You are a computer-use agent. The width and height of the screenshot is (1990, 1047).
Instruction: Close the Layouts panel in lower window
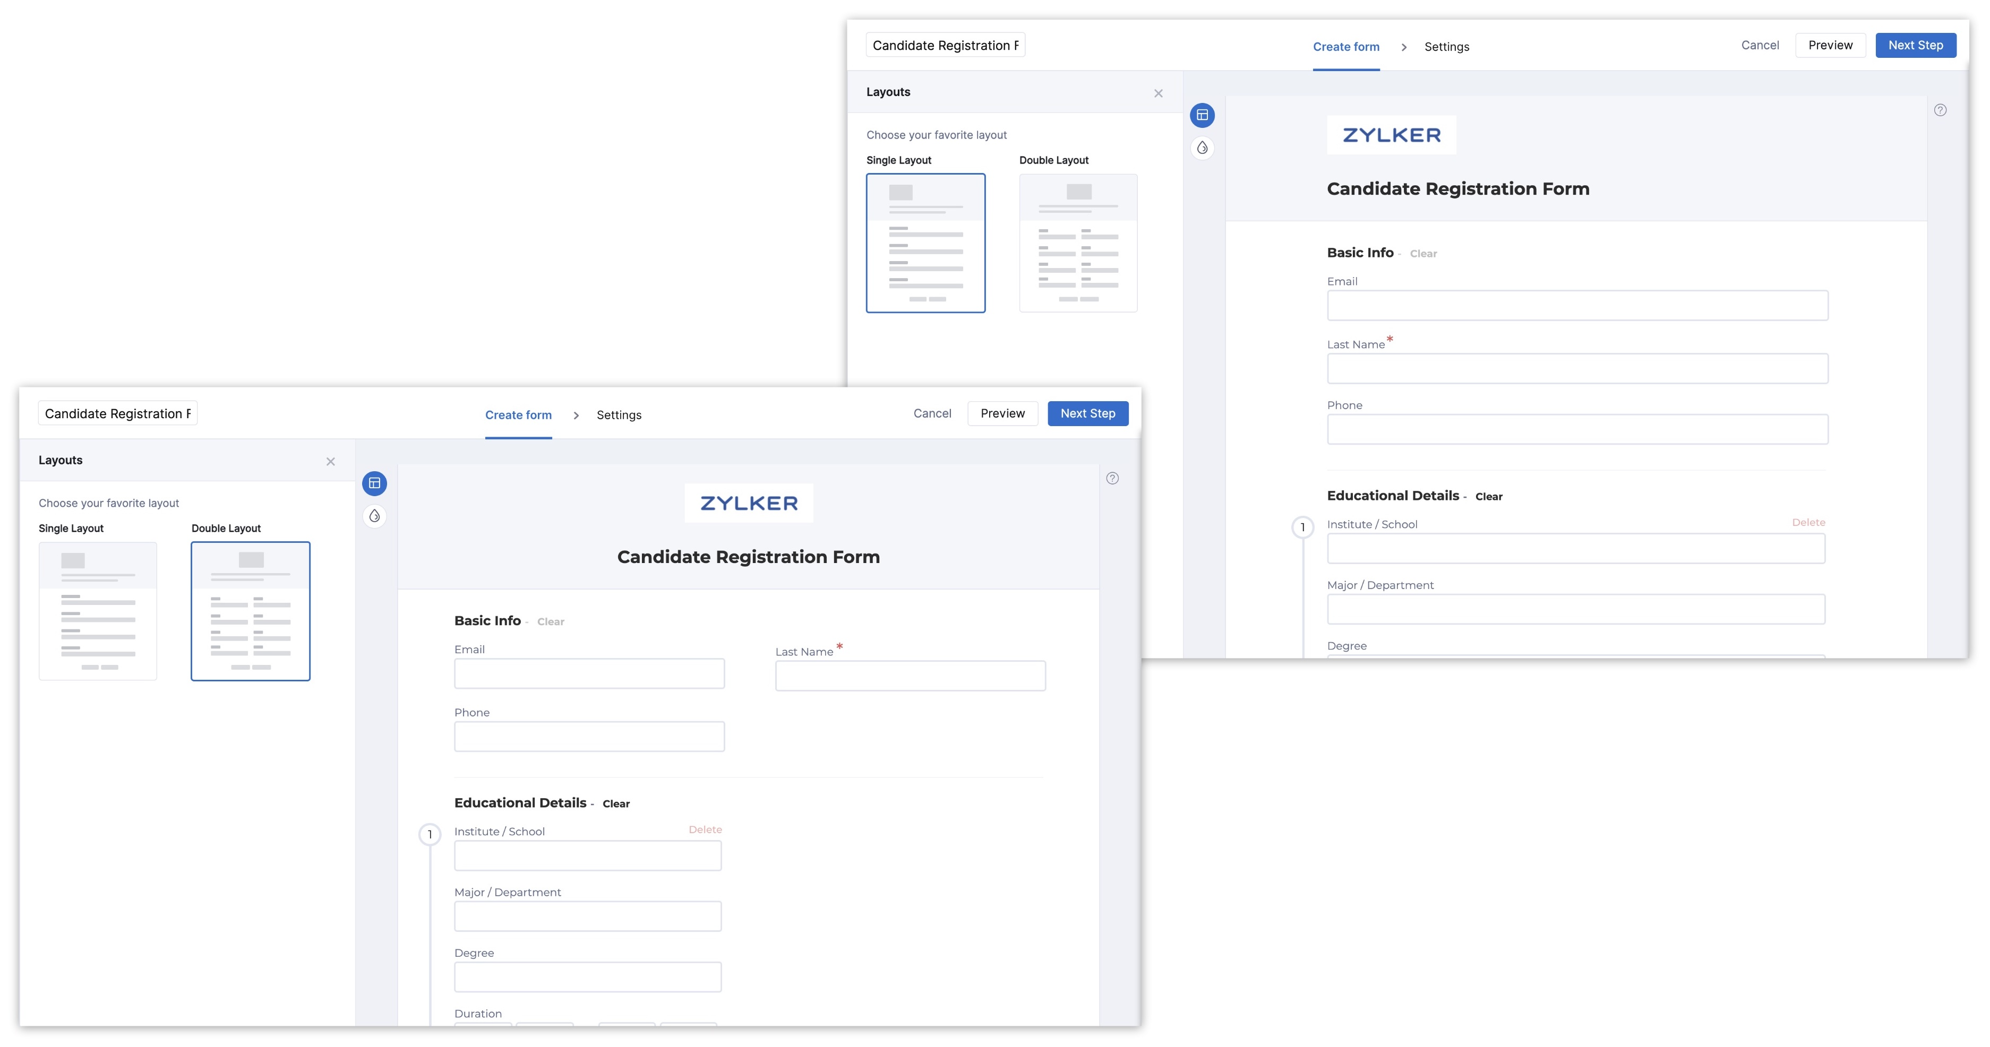tap(331, 462)
